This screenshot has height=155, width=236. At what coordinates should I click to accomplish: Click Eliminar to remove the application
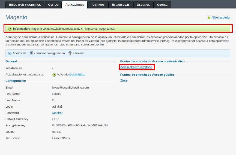(78, 53)
